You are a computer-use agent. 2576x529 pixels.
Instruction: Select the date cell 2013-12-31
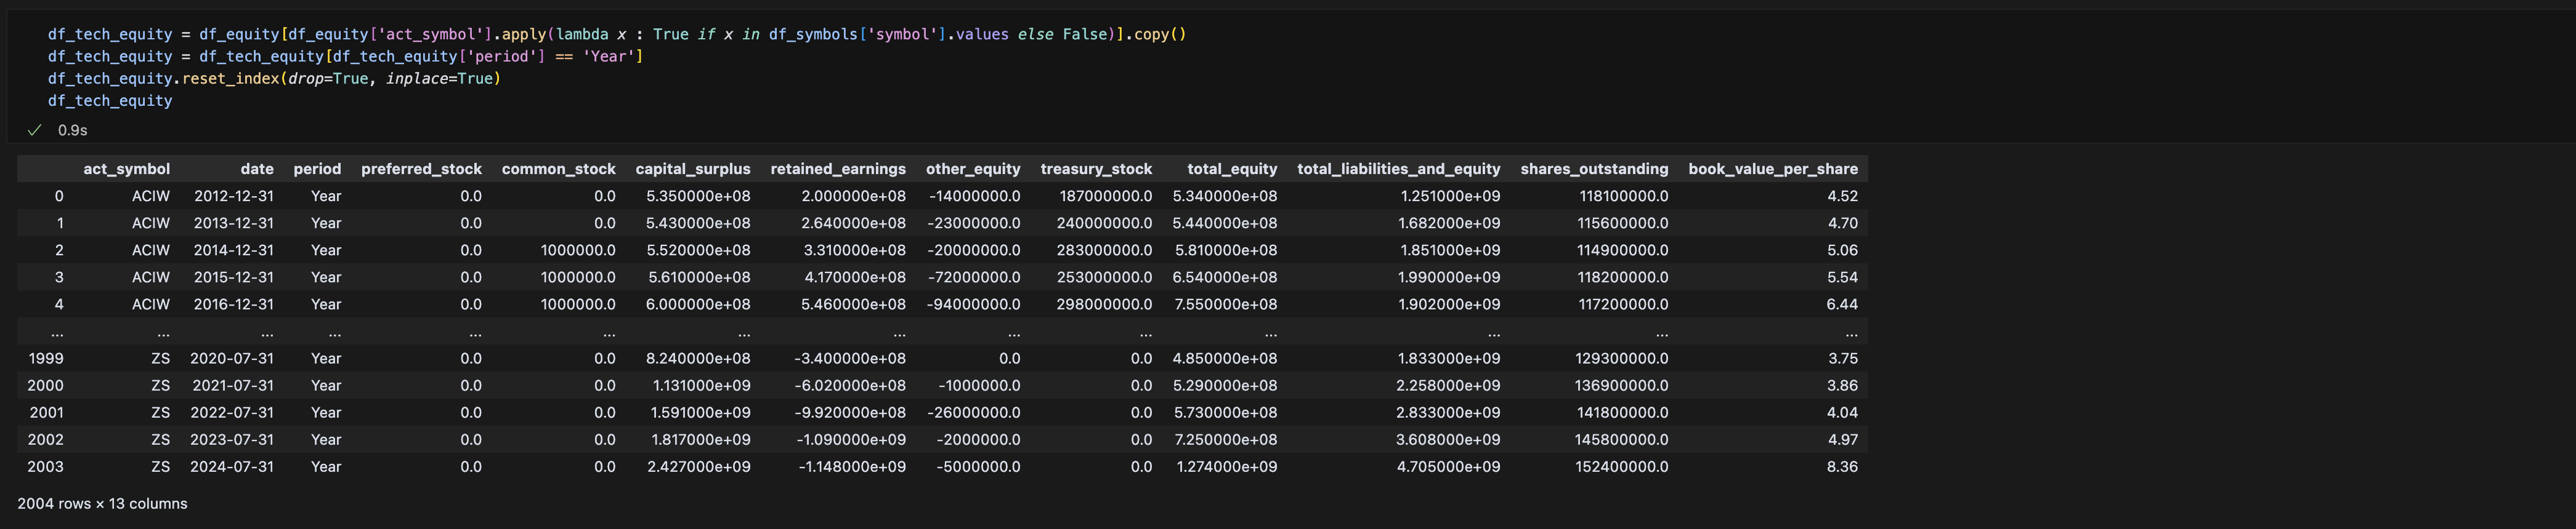tap(234, 223)
